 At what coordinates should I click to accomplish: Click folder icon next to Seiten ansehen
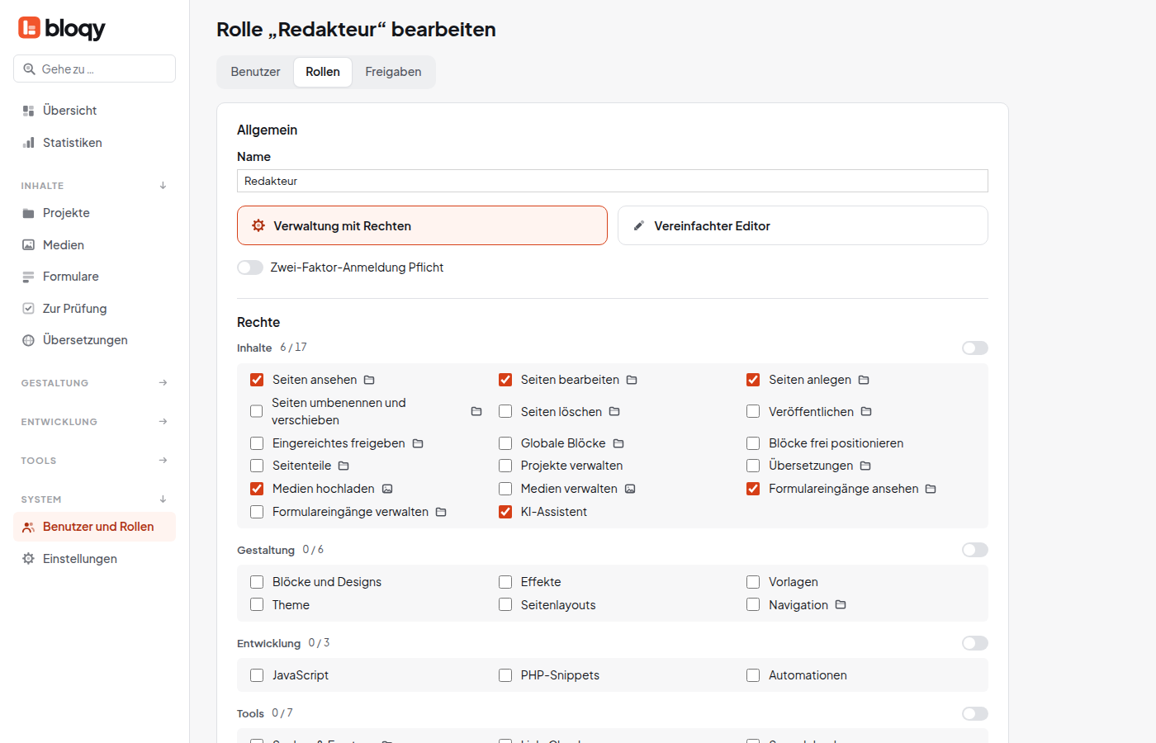(x=369, y=380)
